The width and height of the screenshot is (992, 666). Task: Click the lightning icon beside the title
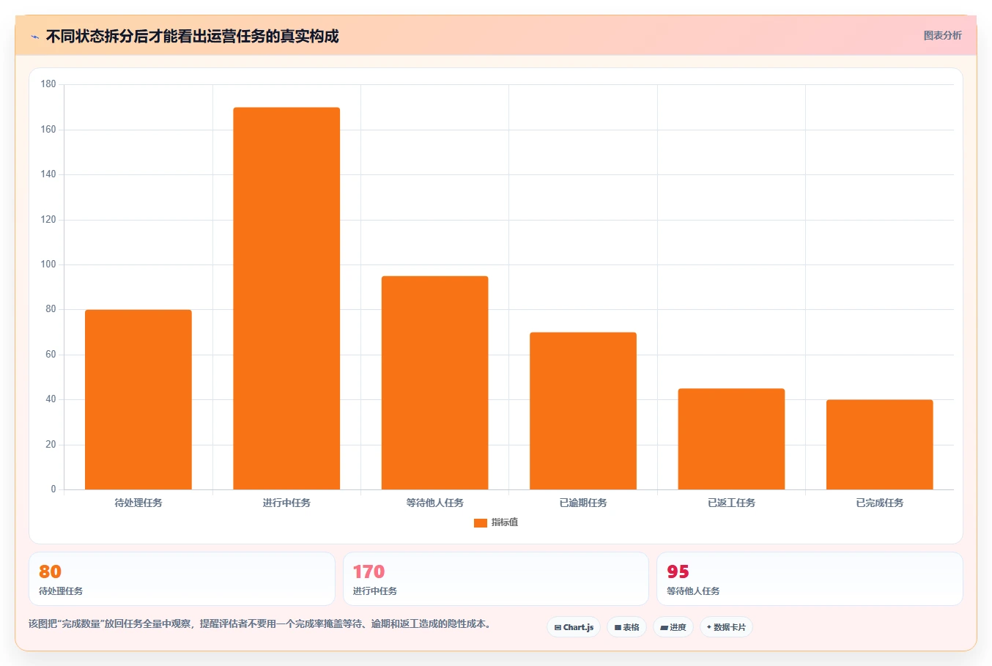[x=34, y=37]
